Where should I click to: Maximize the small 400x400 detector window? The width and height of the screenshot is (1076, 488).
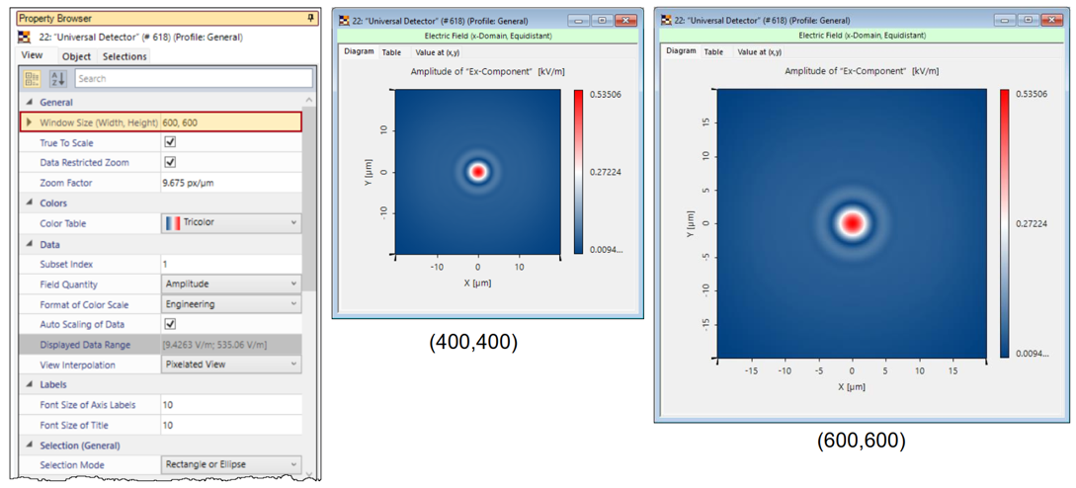click(602, 20)
